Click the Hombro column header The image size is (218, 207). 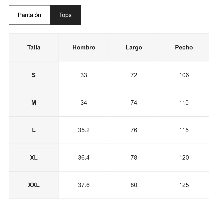(x=84, y=47)
